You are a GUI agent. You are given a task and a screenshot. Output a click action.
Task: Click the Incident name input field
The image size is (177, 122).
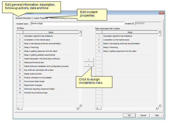coord(77,24)
